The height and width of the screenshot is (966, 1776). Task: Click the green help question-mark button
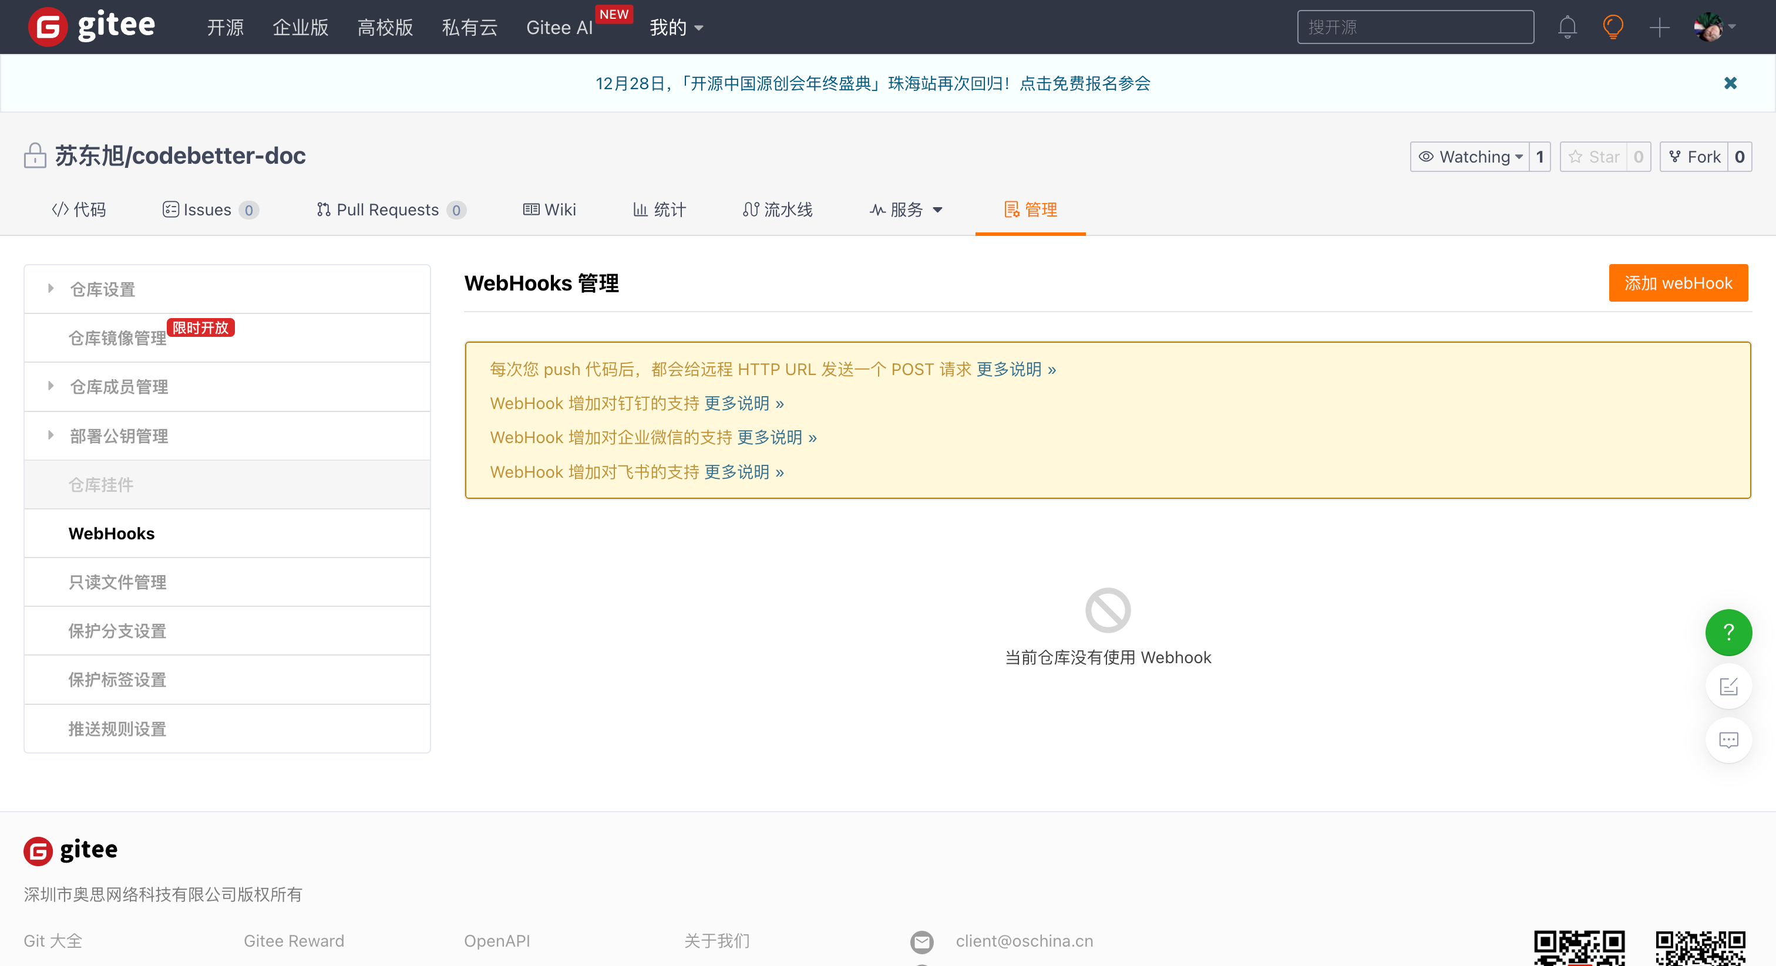click(1728, 633)
